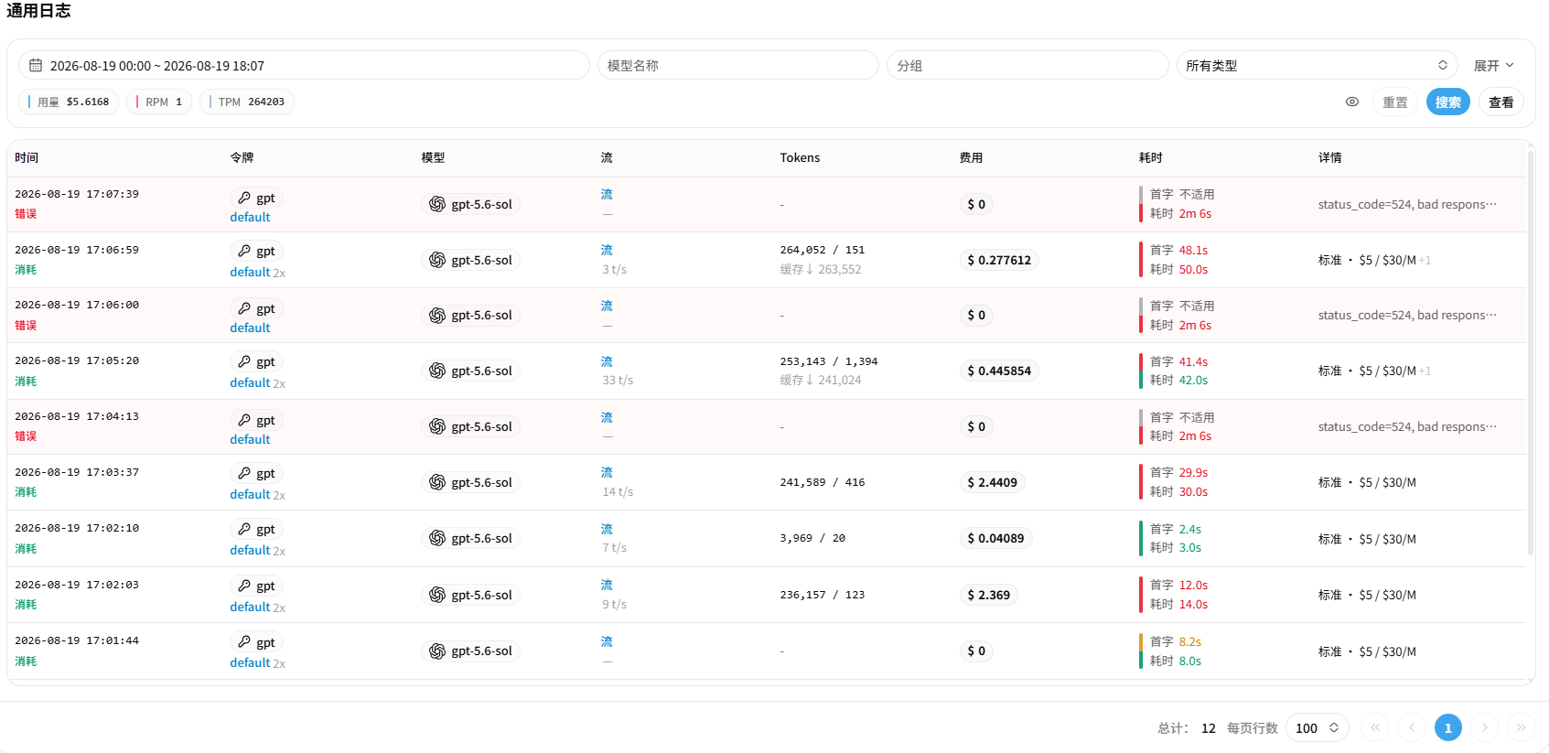Click the 令牌 column header
This screenshot has width=1549, height=753.
[x=242, y=157]
